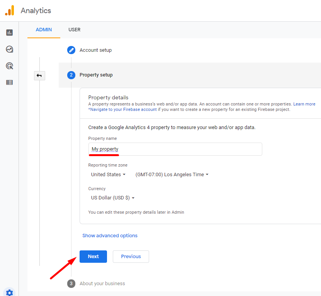Click the Account setup step label
Viewport: 321px width, 296px height.
point(95,50)
